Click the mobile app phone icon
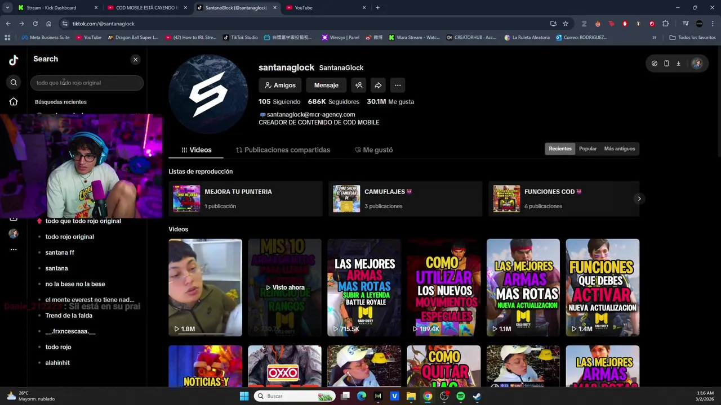 point(666,64)
